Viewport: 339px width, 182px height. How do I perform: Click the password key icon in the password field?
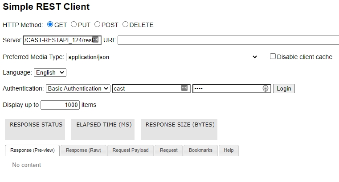(265, 88)
